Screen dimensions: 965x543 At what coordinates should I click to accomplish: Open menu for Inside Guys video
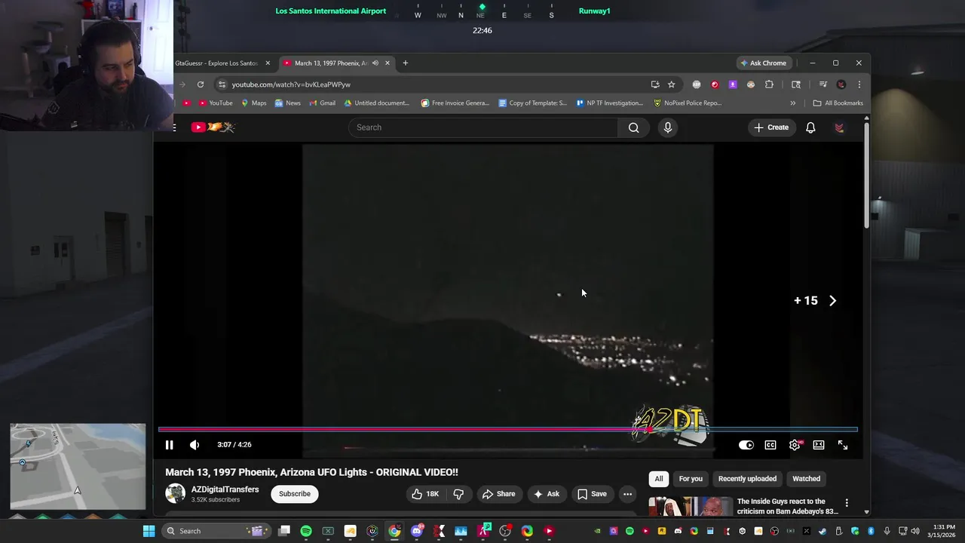pos(847,503)
